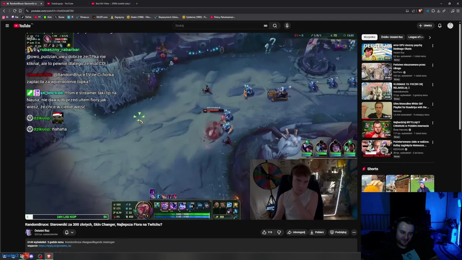The image size is (462, 260).
Task: Go back in browser history
Action: [x=4, y=11]
